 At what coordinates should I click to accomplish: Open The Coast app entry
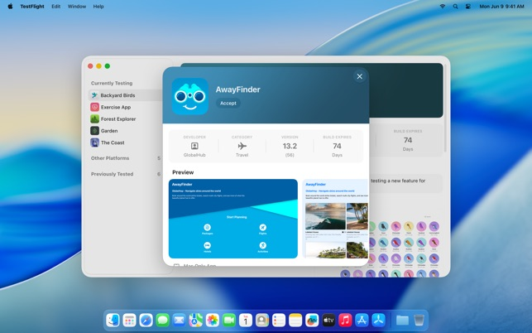pos(112,142)
